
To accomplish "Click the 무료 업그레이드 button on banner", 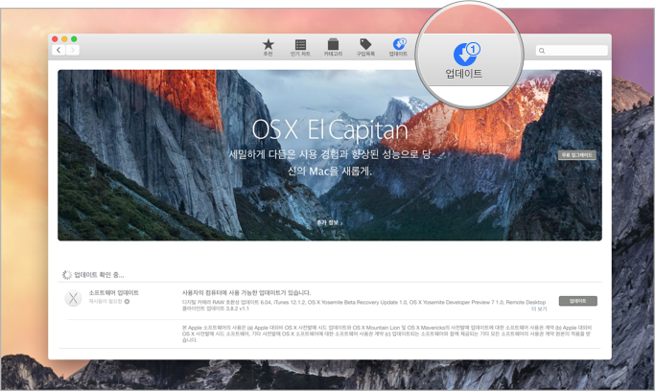I will (x=577, y=155).
